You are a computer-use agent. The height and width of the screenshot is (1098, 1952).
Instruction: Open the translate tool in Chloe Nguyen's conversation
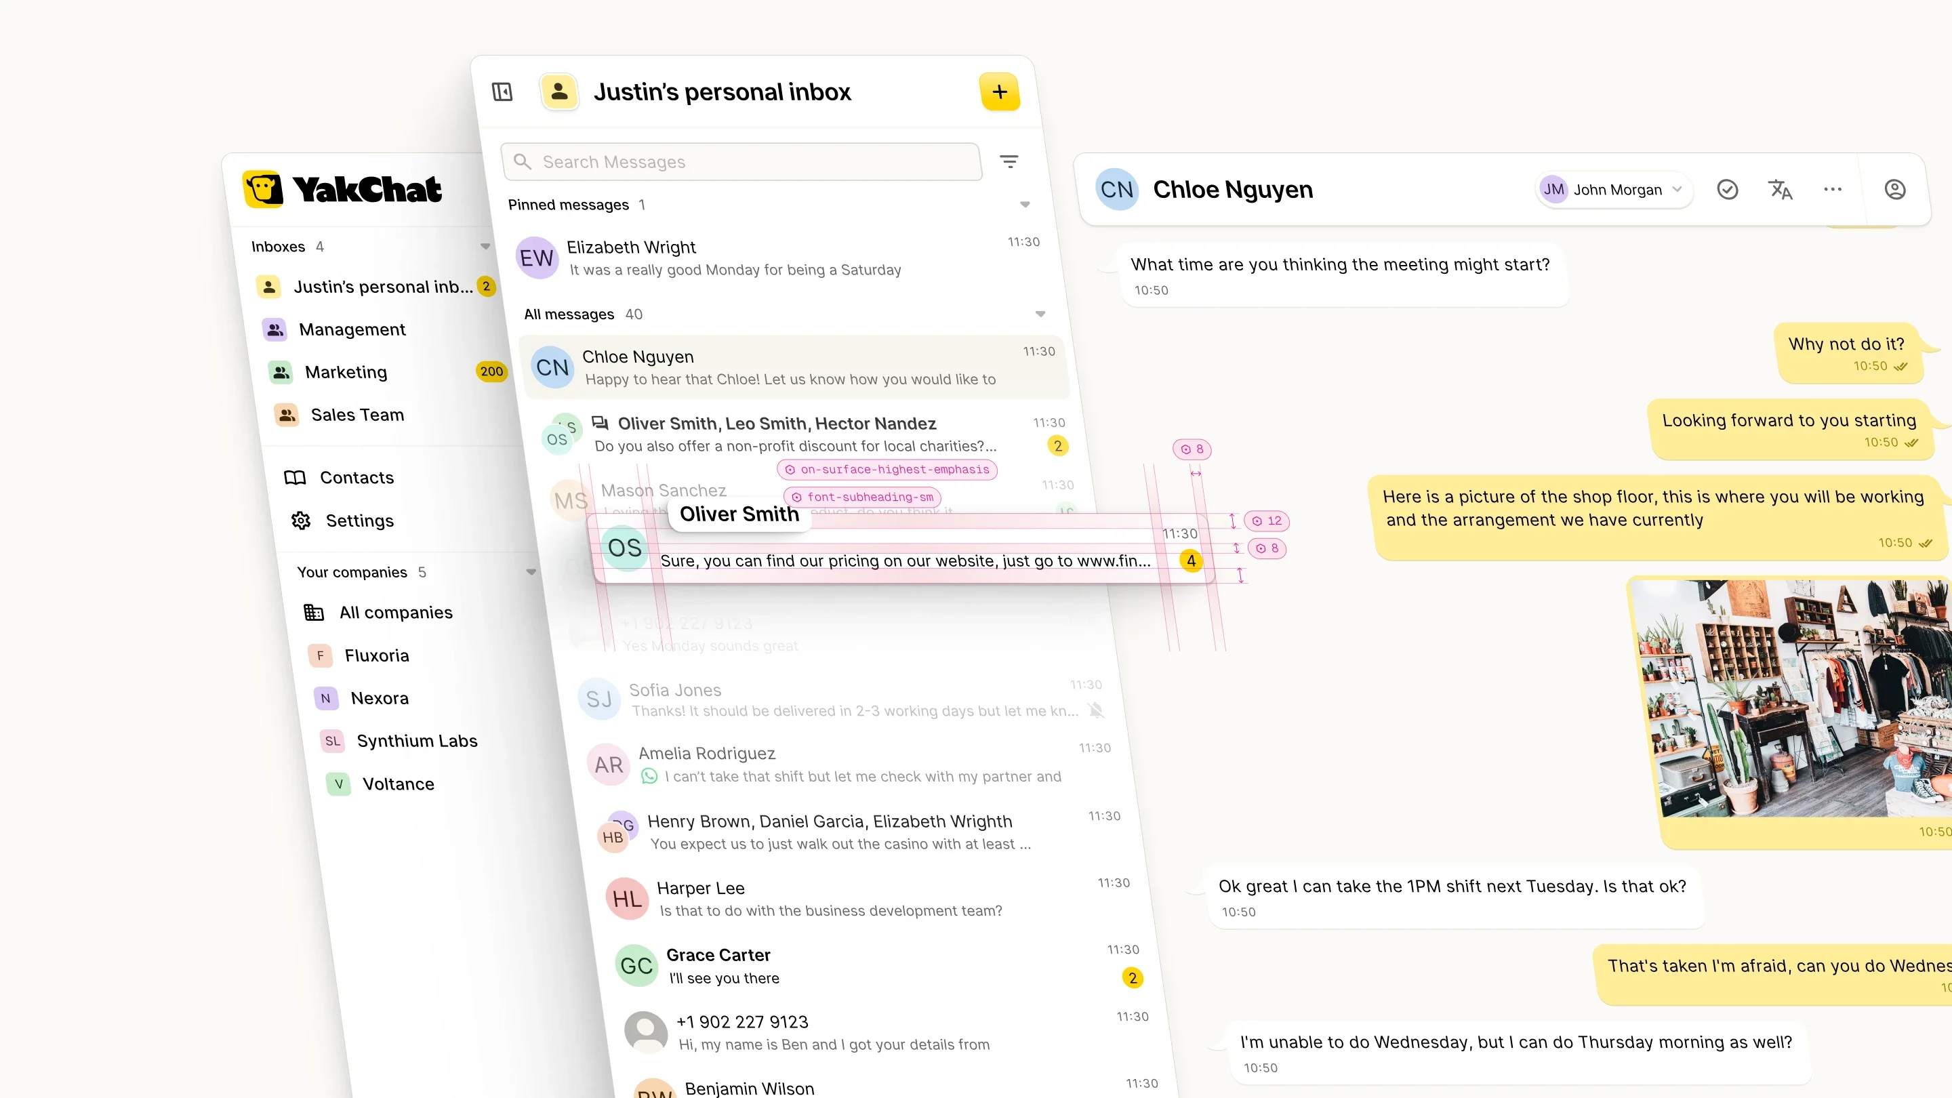click(1781, 190)
